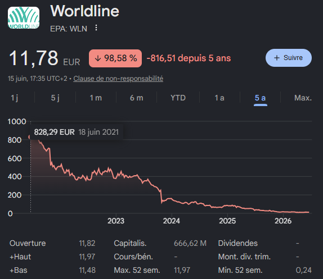This screenshot has width=323, height=279.
Task: Open the Clause de non-responsabilité link
Action: point(118,79)
